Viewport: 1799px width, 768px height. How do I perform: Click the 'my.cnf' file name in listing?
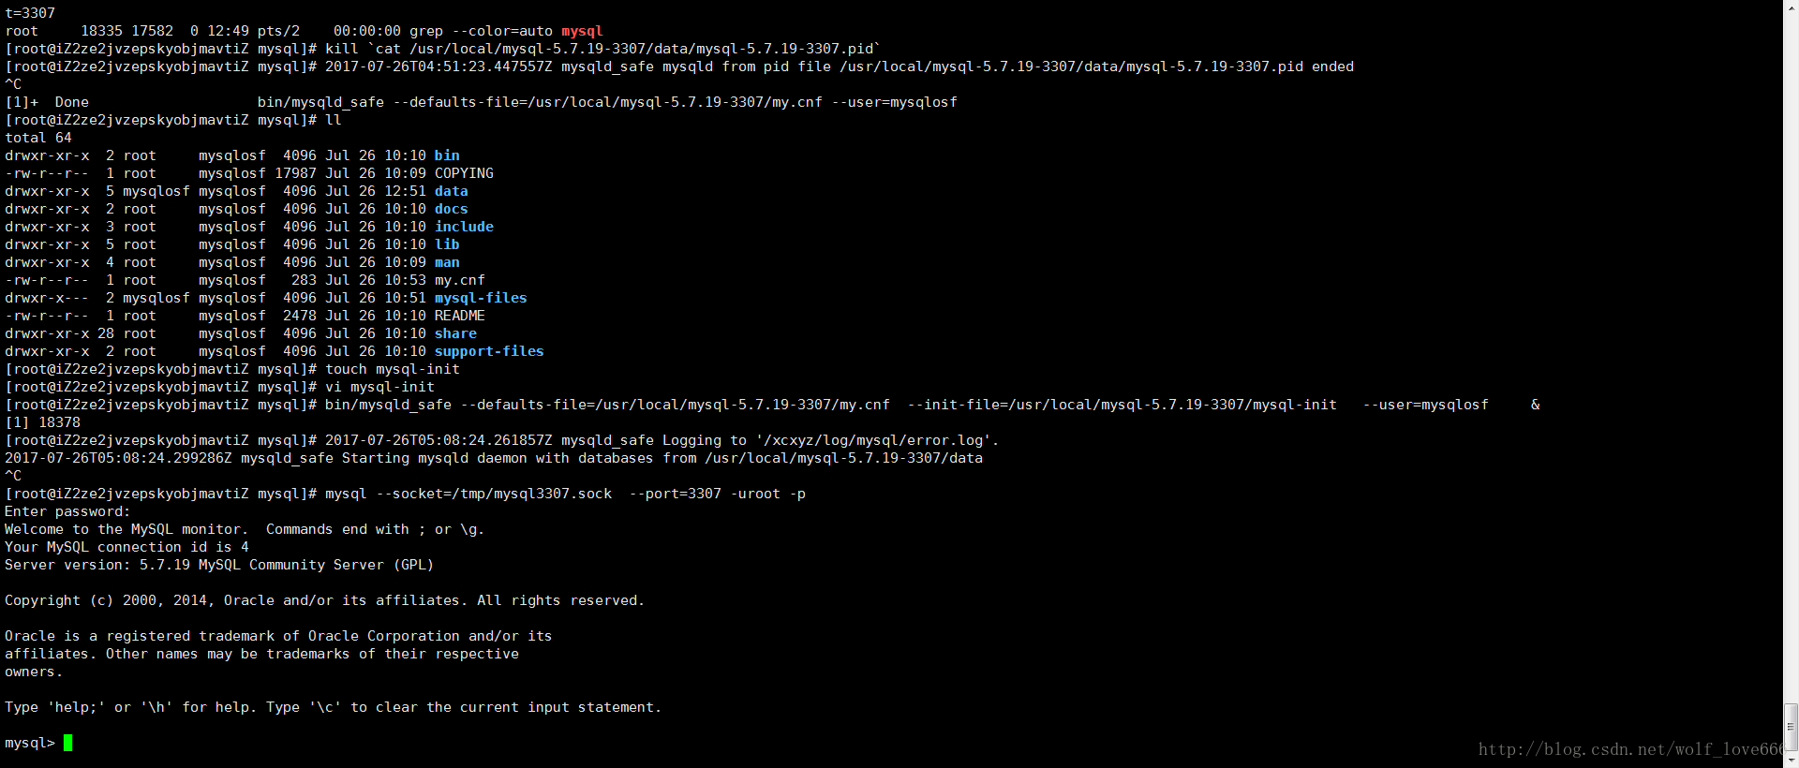point(459,280)
